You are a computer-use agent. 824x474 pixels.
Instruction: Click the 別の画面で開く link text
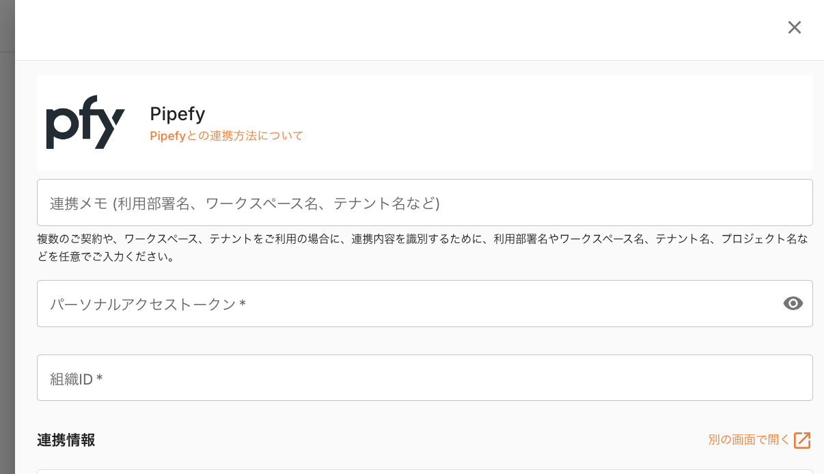[749, 440]
